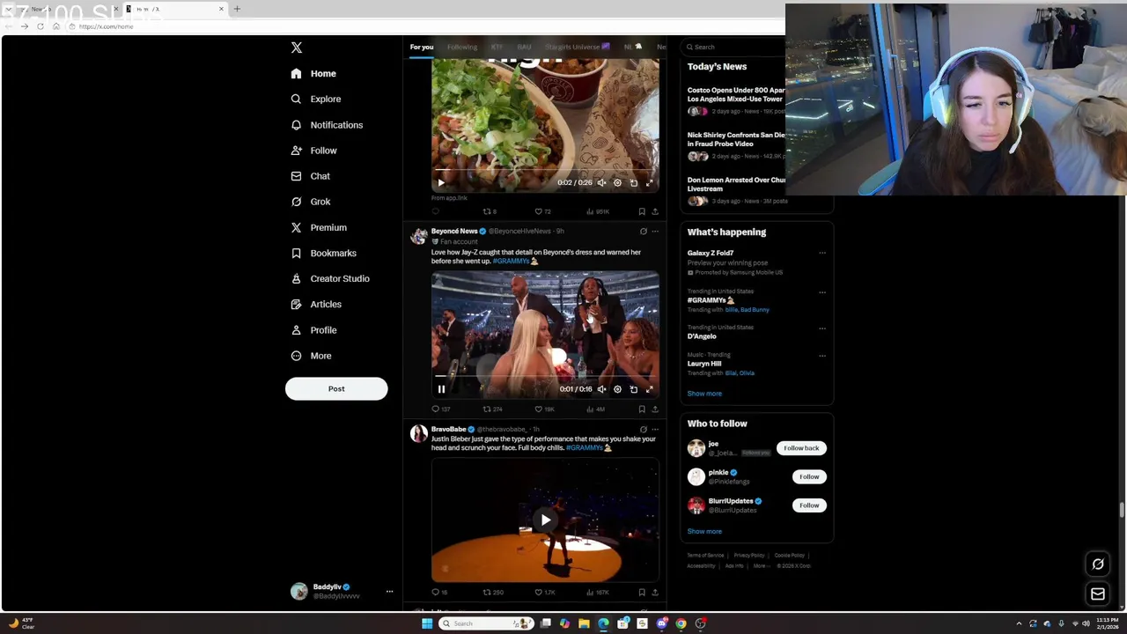Open Explore from the sidebar
The height and width of the screenshot is (634, 1127).
click(x=316, y=99)
